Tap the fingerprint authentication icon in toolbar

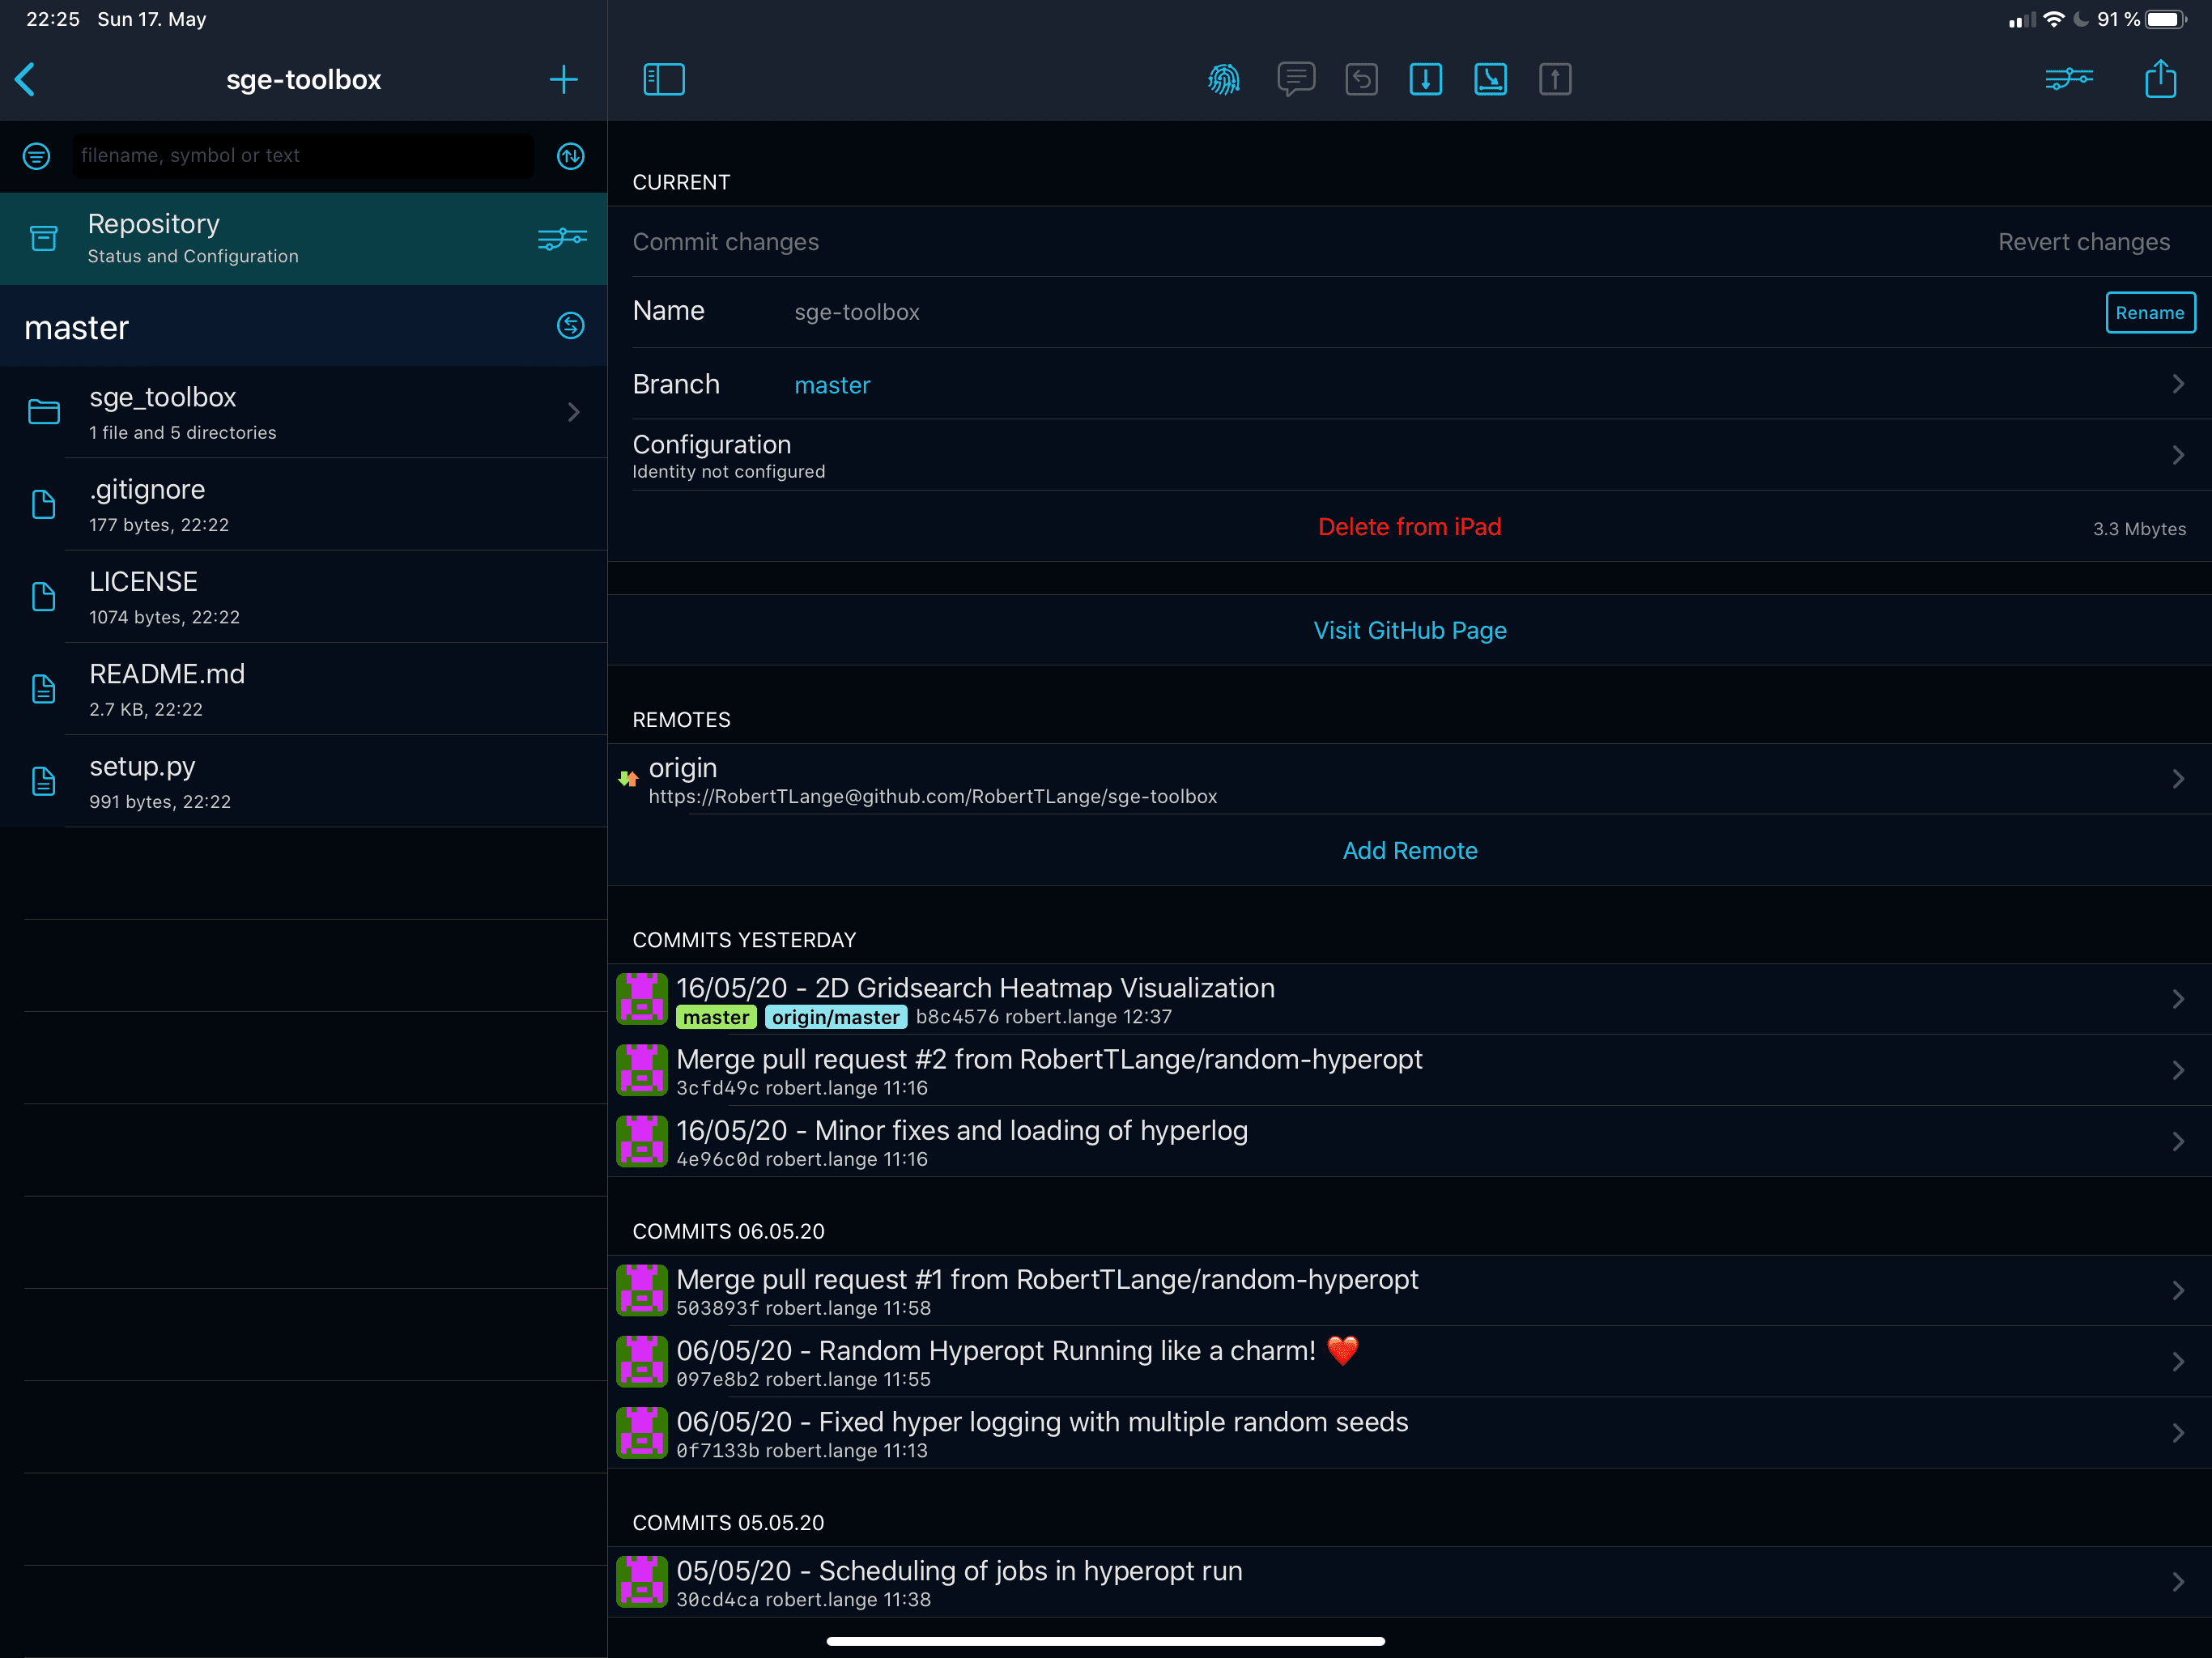click(1224, 79)
